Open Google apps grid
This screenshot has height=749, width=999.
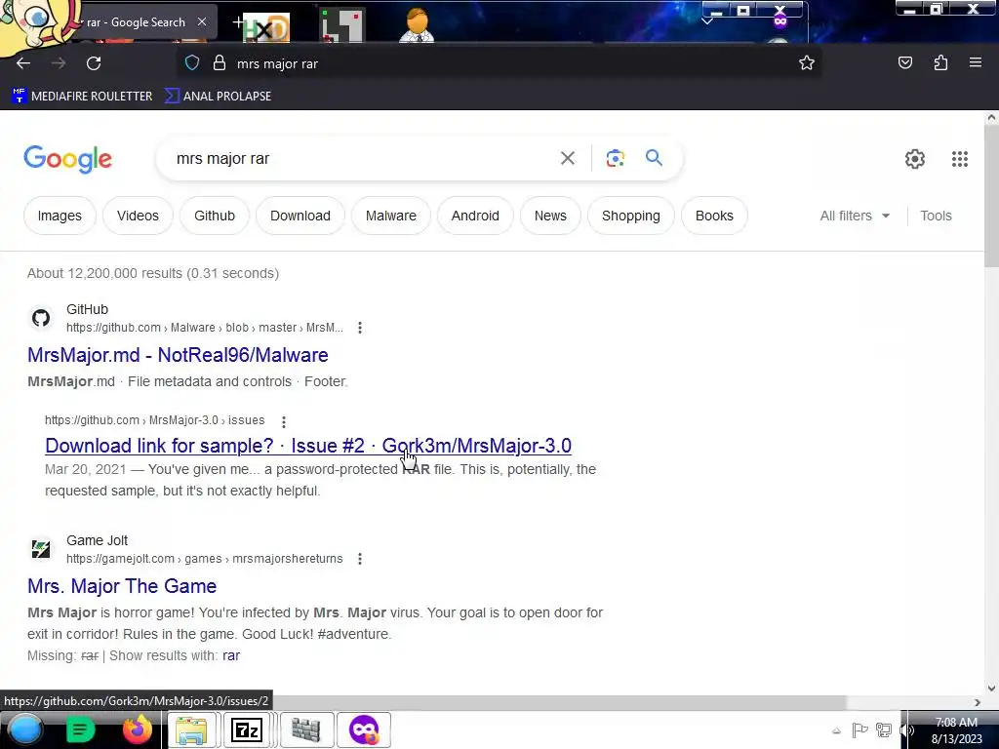pyautogui.click(x=960, y=159)
